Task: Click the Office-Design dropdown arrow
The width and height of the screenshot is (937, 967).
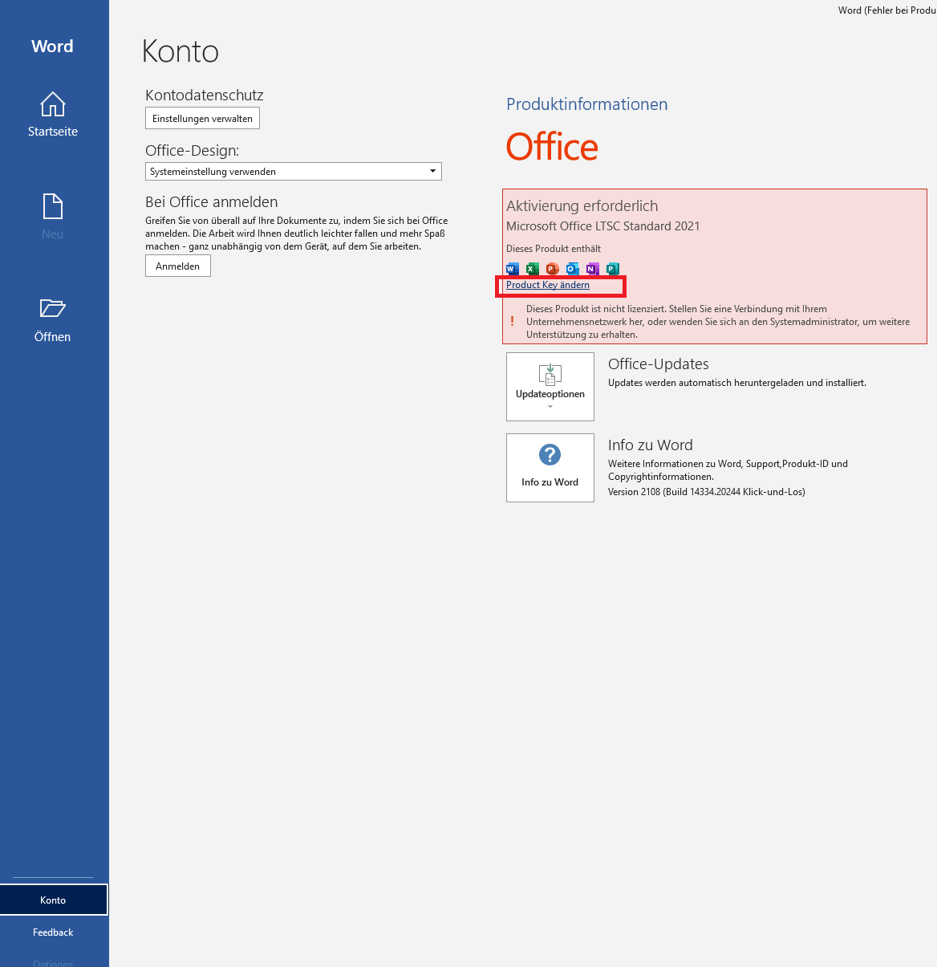Action: (432, 172)
